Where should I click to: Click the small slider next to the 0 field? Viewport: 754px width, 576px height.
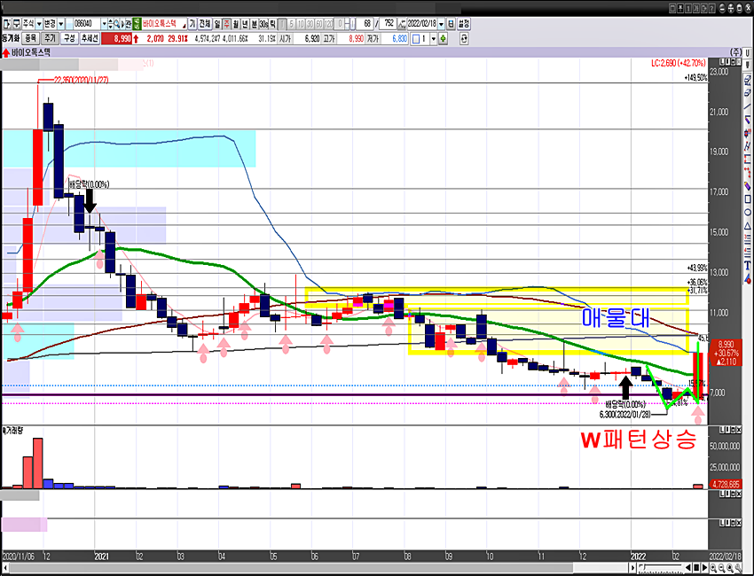pyautogui.click(x=352, y=24)
